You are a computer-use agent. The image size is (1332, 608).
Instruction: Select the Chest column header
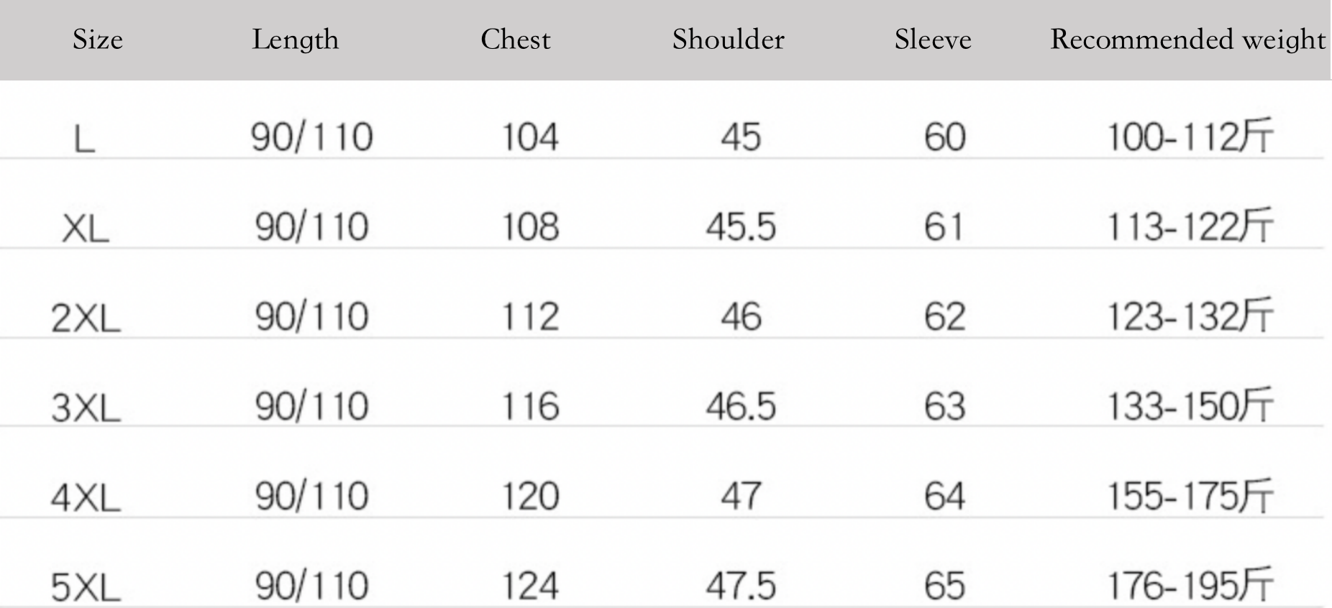(x=515, y=40)
